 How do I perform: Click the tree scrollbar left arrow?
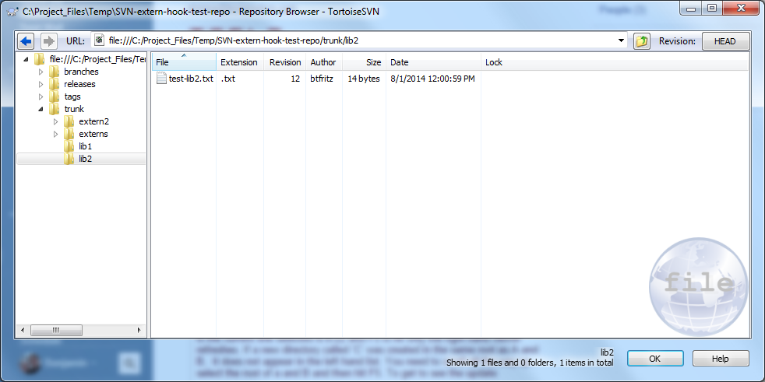pyautogui.click(x=23, y=331)
